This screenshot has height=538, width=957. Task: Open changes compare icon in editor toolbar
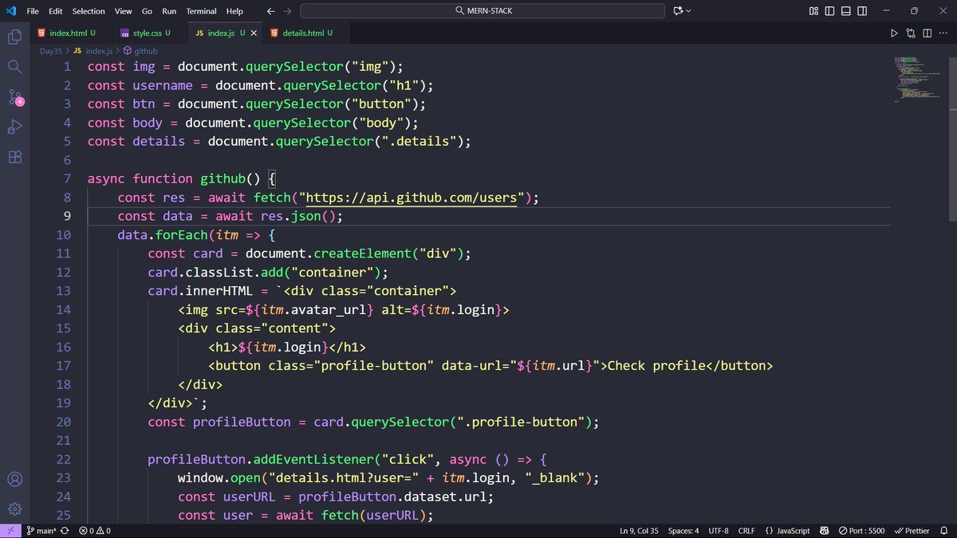click(x=911, y=33)
